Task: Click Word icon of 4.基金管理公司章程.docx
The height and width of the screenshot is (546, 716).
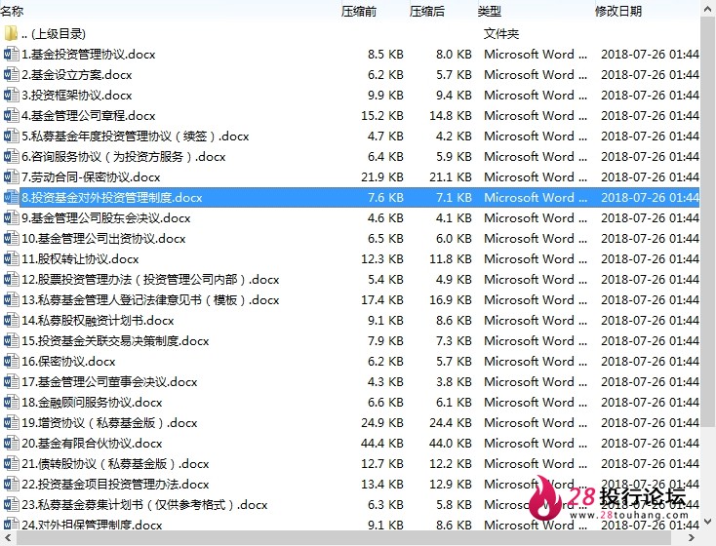Action: [x=11, y=115]
